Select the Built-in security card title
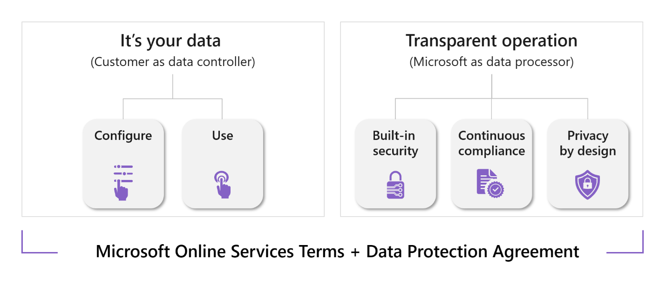This screenshot has height=292, width=666. tap(395, 143)
